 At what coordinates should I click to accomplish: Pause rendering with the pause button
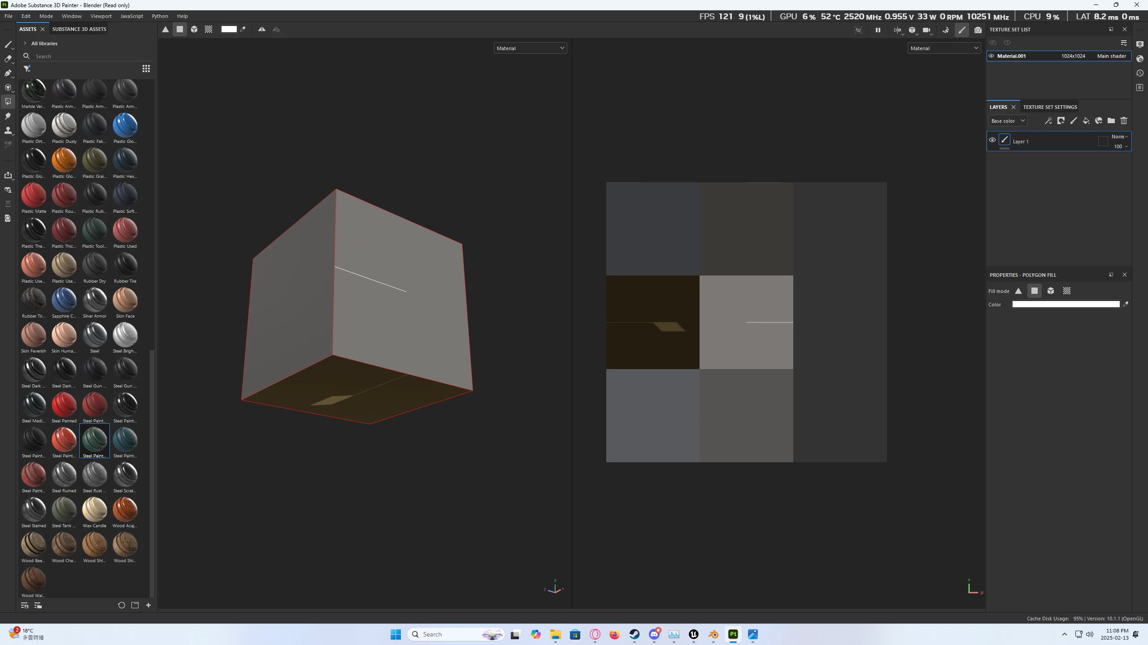(x=878, y=30)
